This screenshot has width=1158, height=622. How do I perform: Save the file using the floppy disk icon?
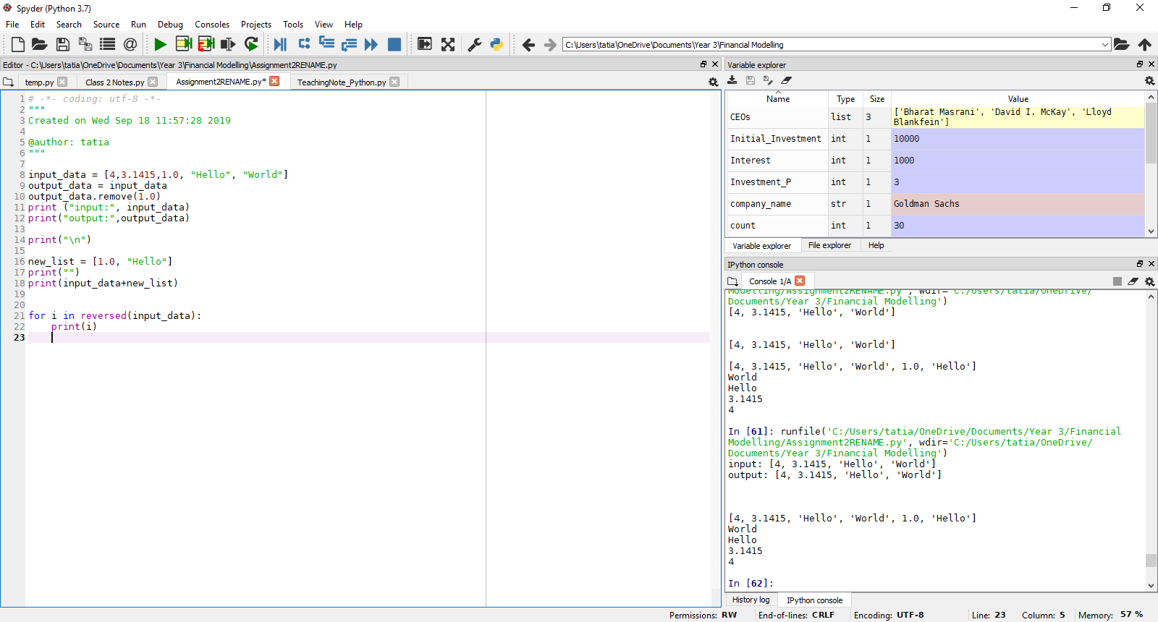(63, 45)
